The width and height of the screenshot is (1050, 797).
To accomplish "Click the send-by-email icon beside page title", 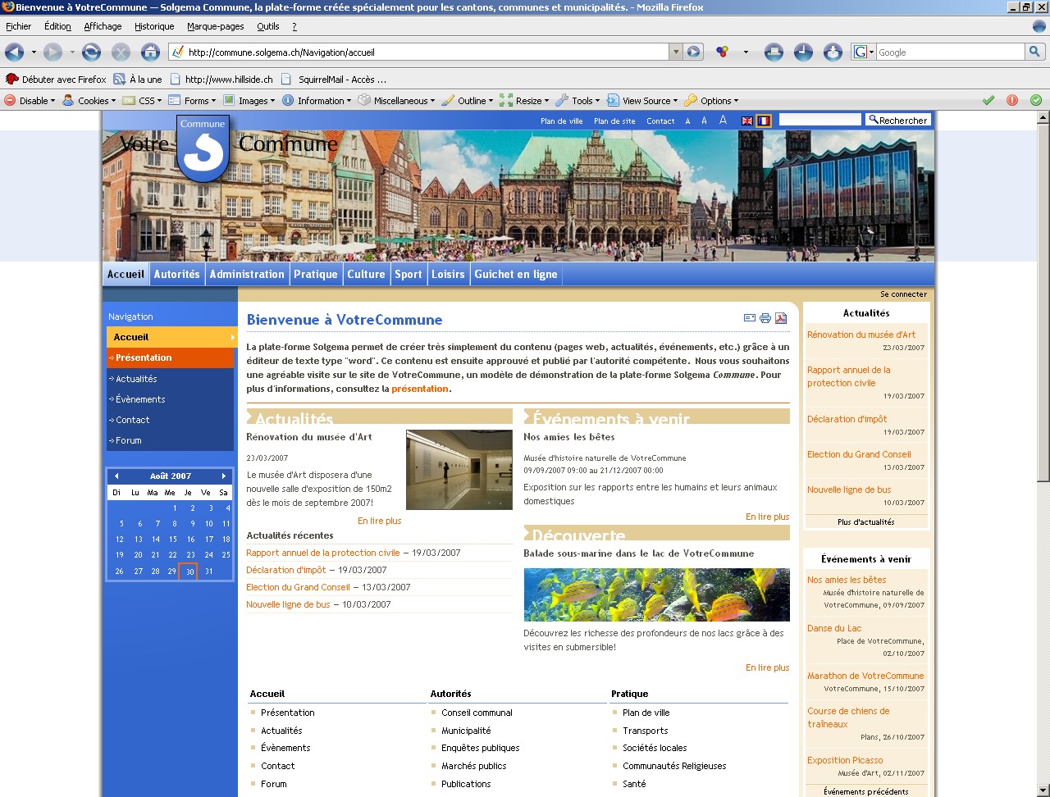I will (750, 318).
